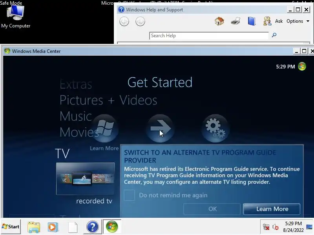Click the green Media Center logo near the clock

[x=302, y=66]
